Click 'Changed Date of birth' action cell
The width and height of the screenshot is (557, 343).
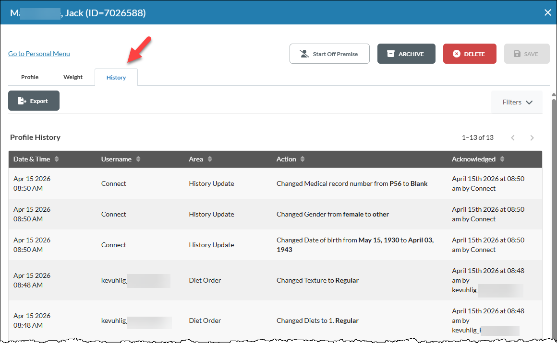[355, 245]
